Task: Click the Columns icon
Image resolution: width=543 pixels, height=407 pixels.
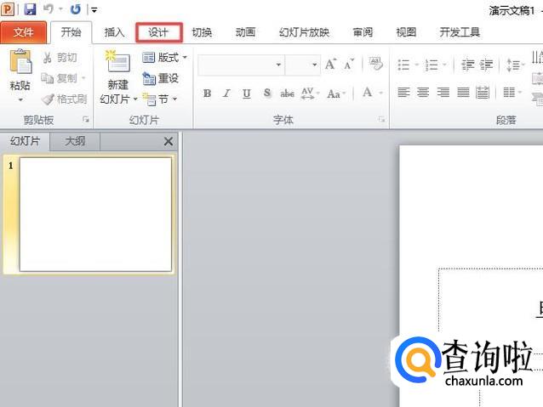Action: (509, 93)
